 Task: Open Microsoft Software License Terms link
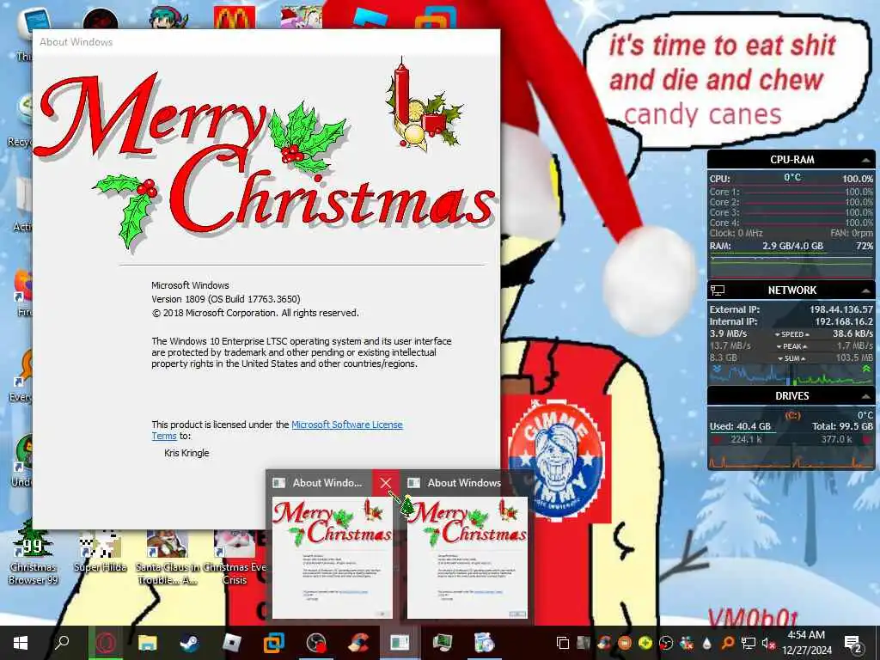[347, 425]
